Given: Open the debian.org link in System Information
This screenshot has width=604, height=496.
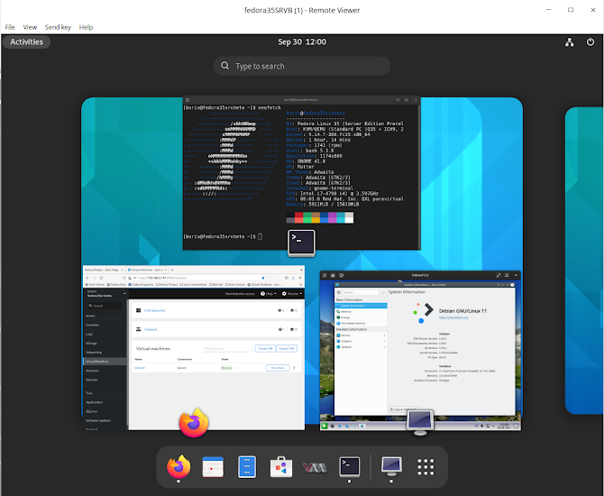Looking at the screenshot, I should 453,317.
